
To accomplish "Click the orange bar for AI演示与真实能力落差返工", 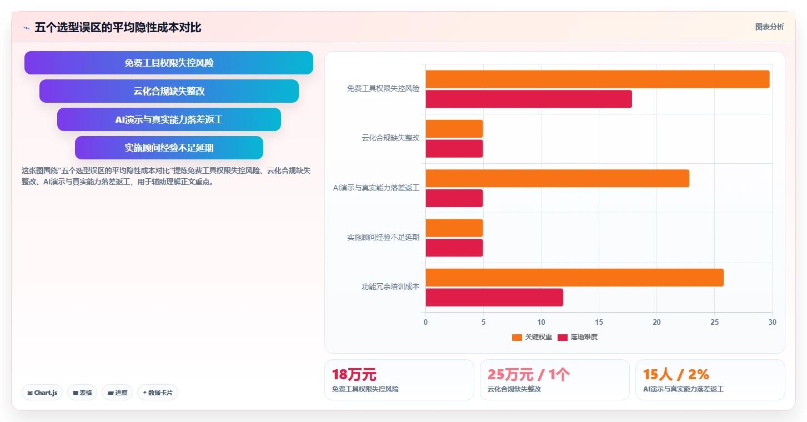I will coord(558,178).
